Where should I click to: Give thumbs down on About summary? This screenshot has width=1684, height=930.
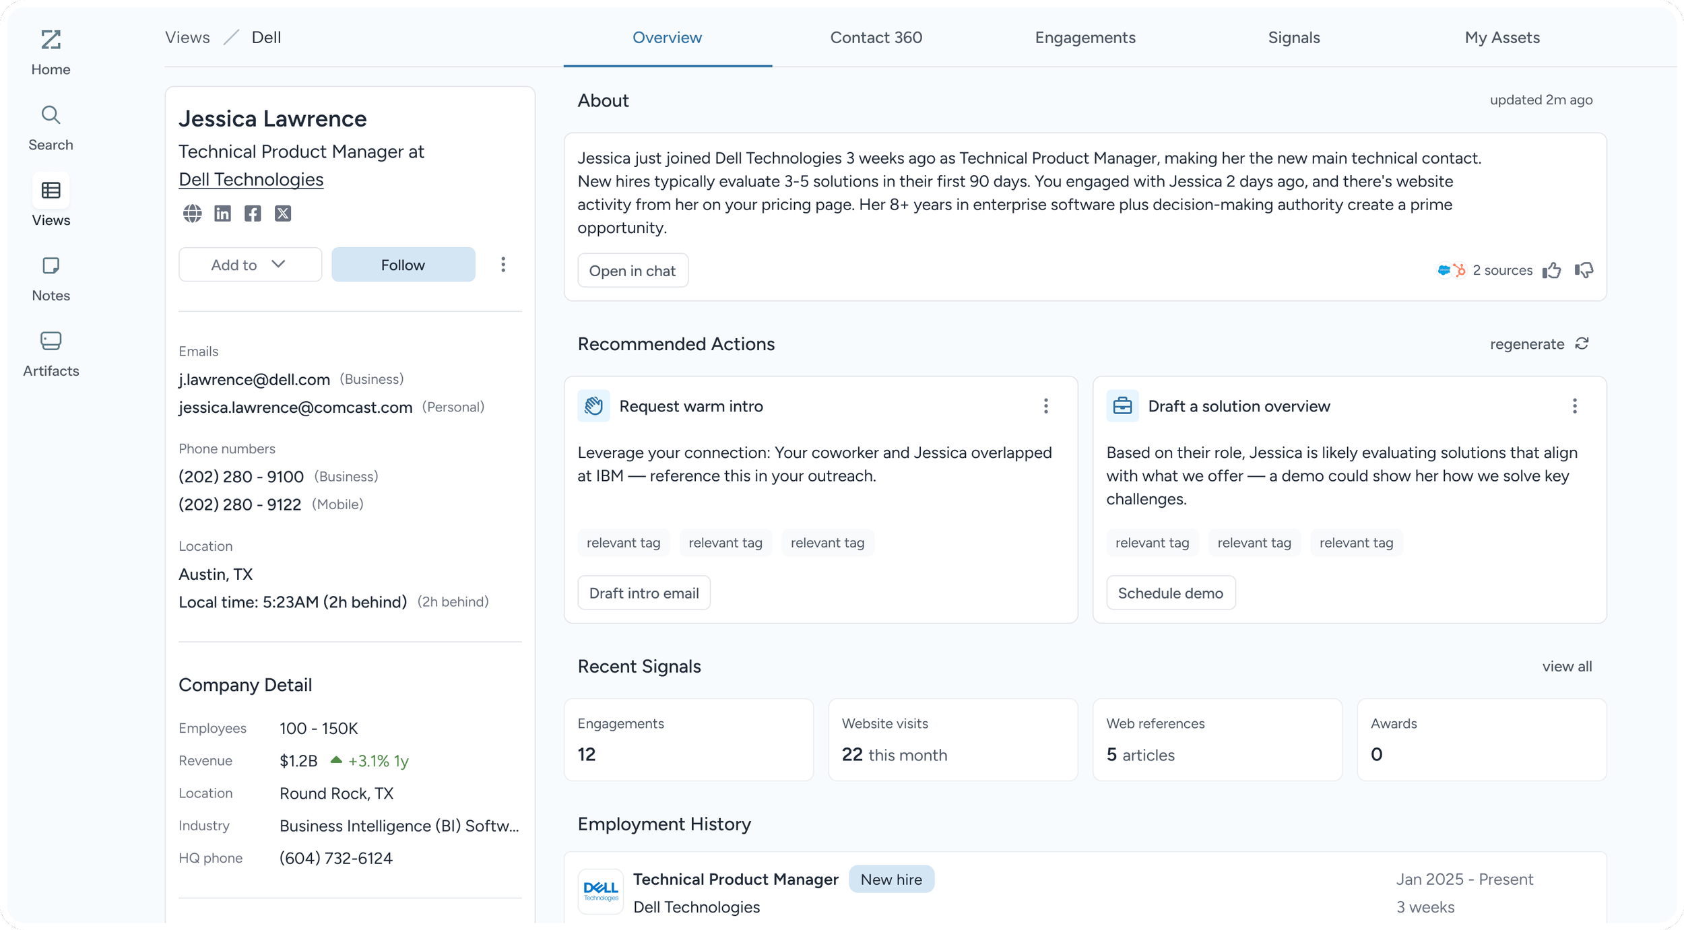tap(1584, 270)
